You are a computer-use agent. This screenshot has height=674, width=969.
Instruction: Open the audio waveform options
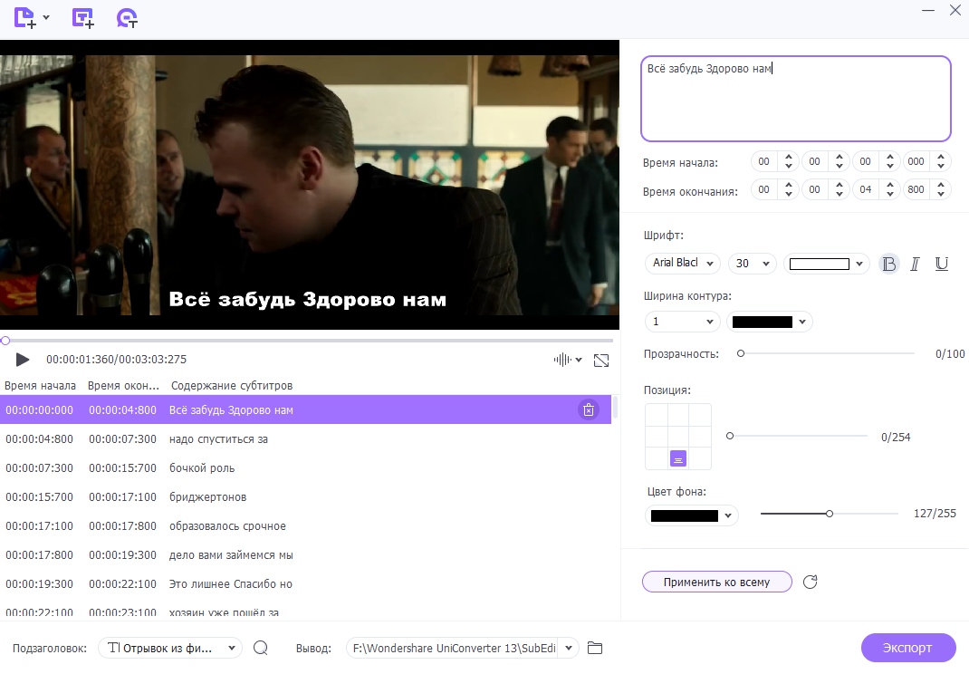tap(562, 360)
